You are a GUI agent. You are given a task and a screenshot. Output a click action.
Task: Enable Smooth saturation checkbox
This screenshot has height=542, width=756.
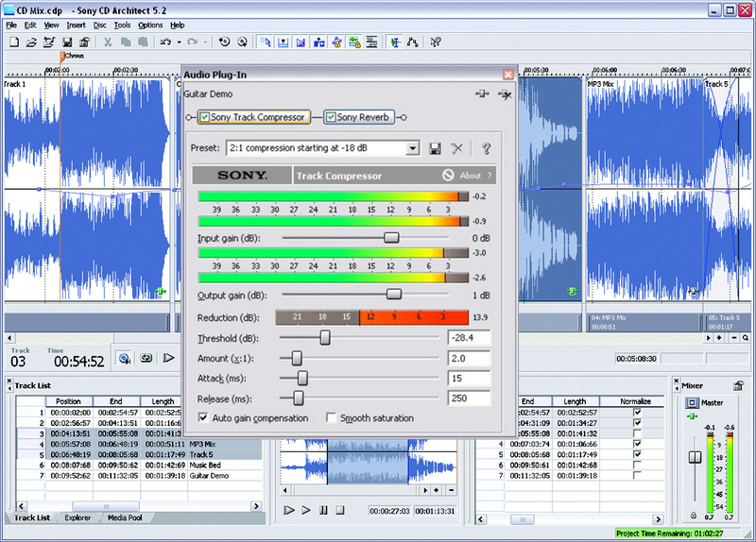pyautogui.click(x=331, y=417)
